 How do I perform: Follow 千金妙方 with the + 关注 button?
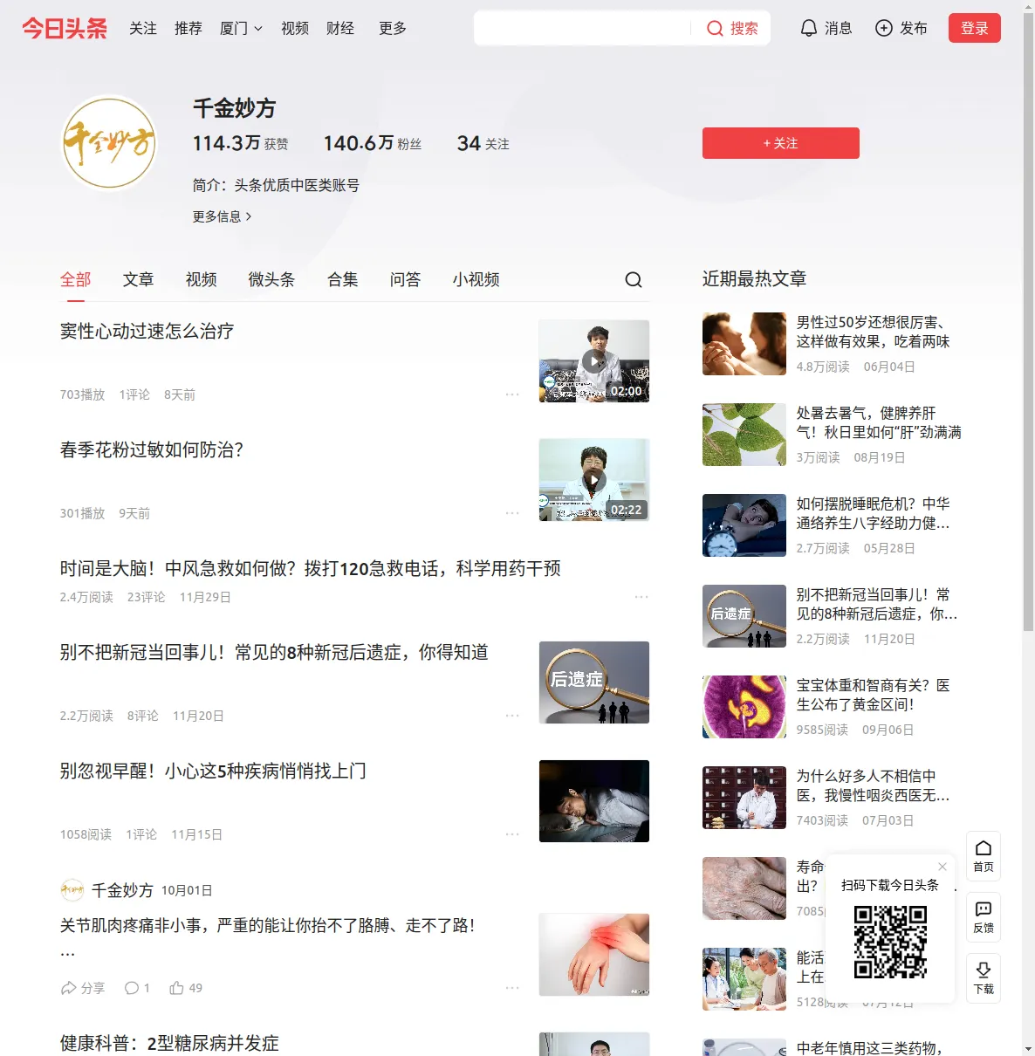(781, 143)
